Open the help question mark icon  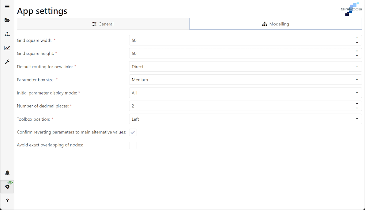pyautogui.click(x=7, y=200)
